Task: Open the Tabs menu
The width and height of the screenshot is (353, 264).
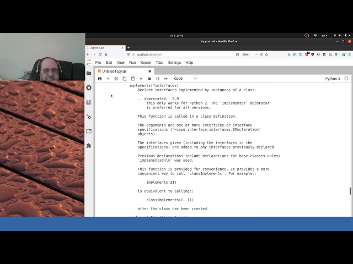Action: (159, 62)
